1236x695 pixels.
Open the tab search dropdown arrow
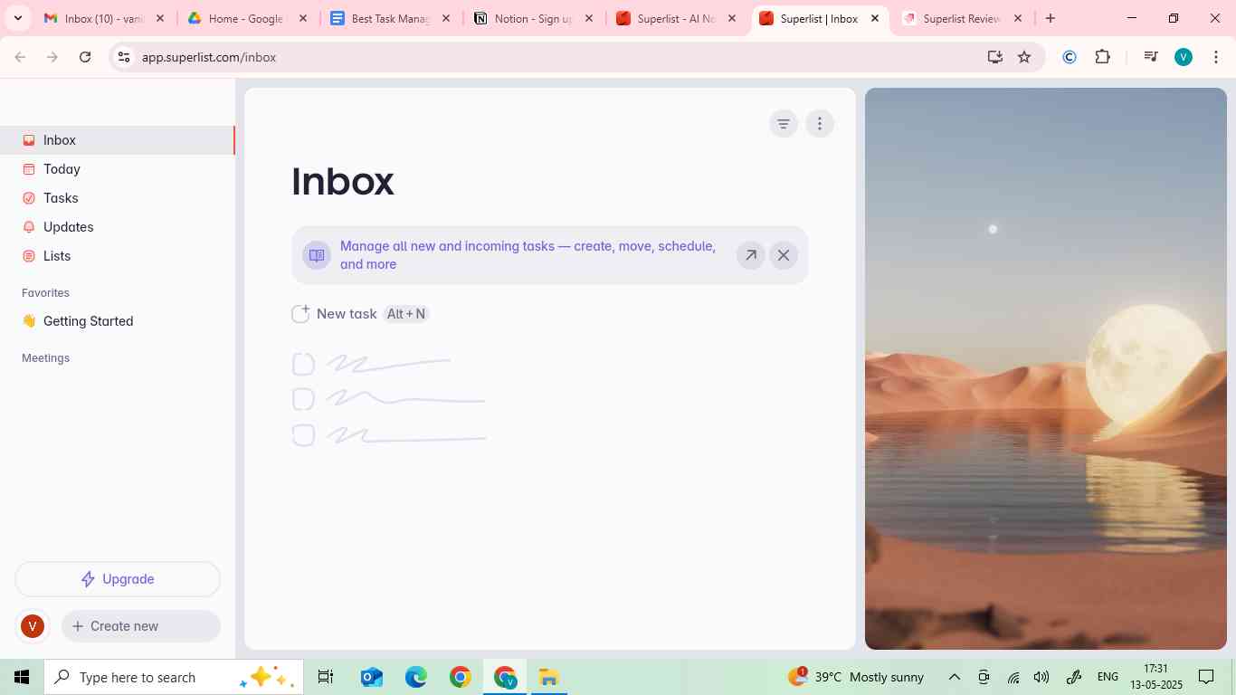(x=17, y=18)
